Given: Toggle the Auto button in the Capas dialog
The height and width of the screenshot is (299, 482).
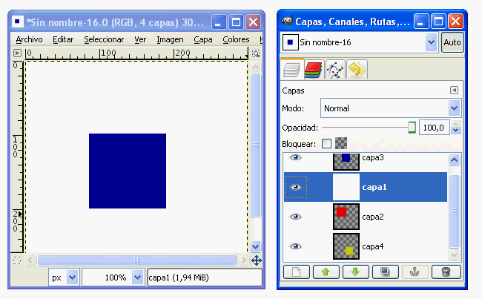Looking at the screenshot, I should click(452, 42).
